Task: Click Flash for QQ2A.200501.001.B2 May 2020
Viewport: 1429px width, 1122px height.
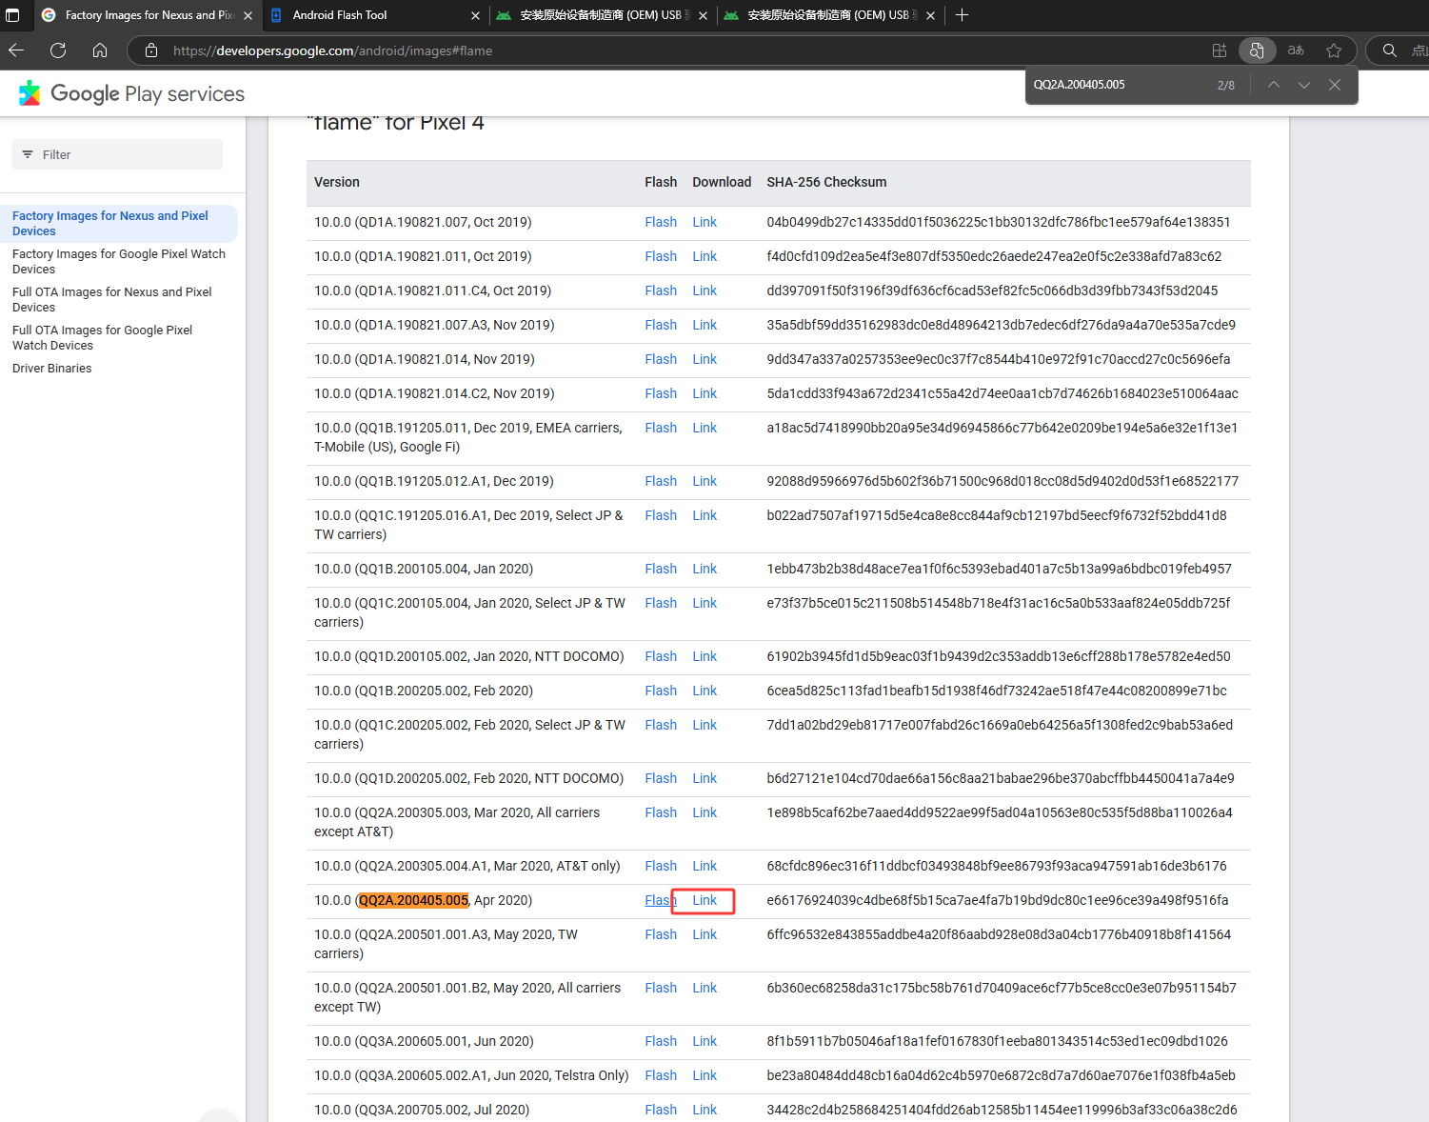Action: click(661, 988)
